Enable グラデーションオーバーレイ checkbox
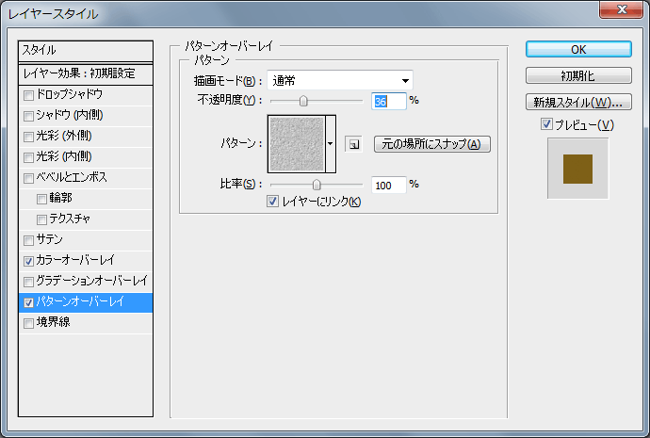This screenshot has width=650, height=438. click(28, 282)
